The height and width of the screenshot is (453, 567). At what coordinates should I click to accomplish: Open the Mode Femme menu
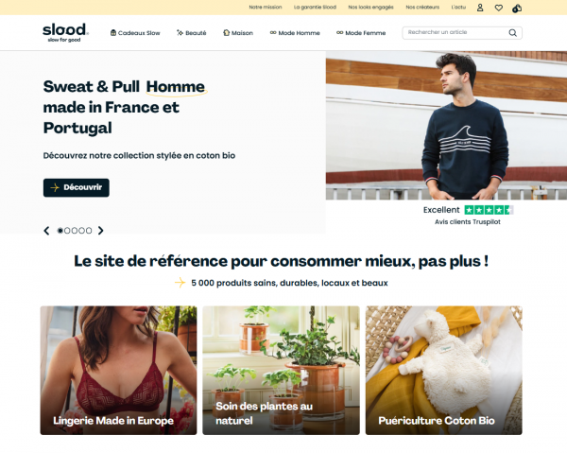pos(361,33)
